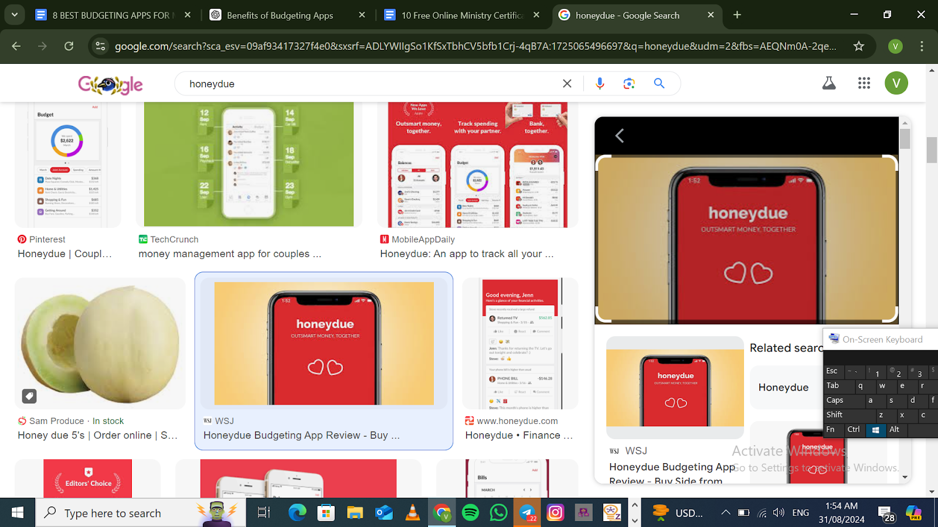Open TechCrunch money management app result
Image resolution: width=938 pixels, height=527 pixels.
coord(230,254)
